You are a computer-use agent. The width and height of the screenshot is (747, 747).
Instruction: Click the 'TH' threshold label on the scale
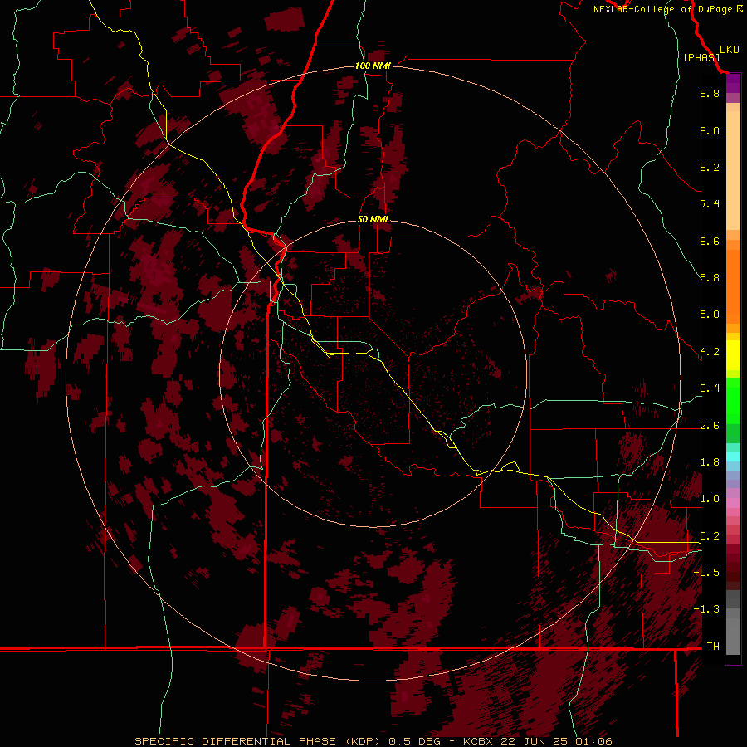point(713,647)
